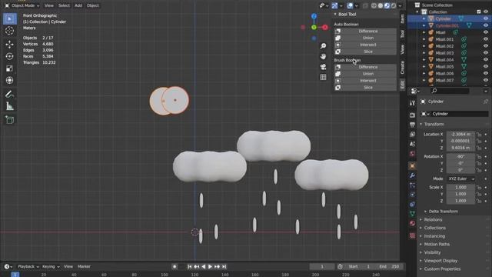Image resolution: width=492 pixels, height=277 pixels.
Task: Expand the Delta Transform subpanel
Action: click(x=425, y=212)
